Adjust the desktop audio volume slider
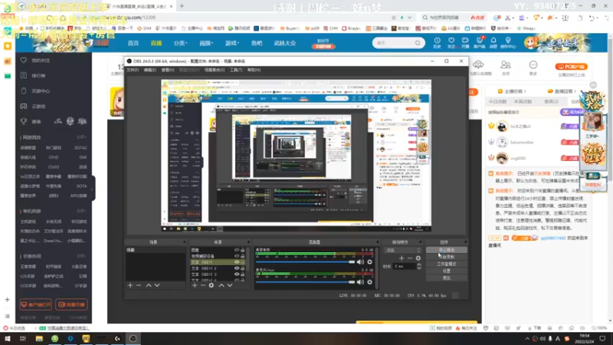 (x=305, y=261)
